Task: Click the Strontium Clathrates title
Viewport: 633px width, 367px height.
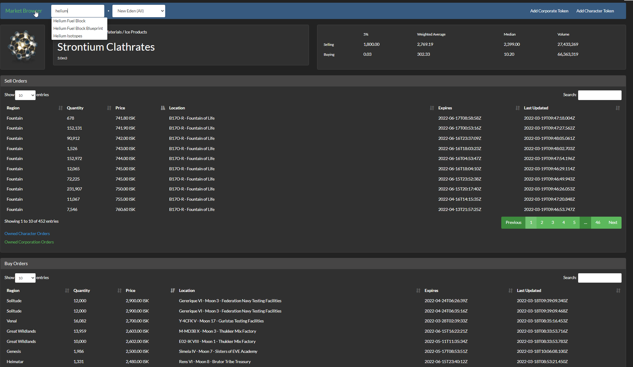Action: pyautogui.click(x=106, y=47)
